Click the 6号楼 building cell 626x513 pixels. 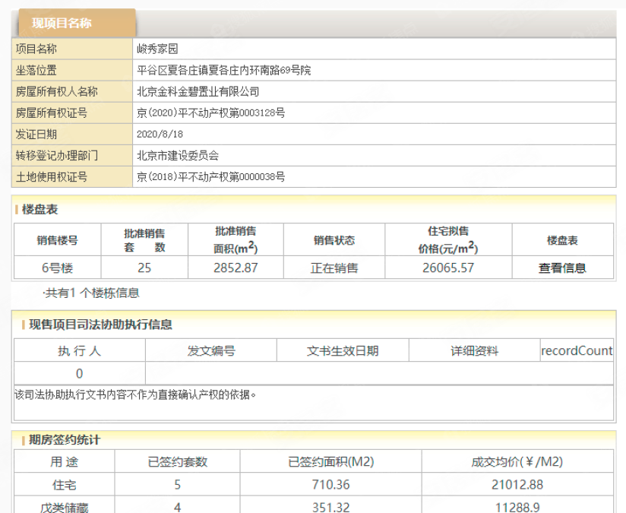click(58, 268)
